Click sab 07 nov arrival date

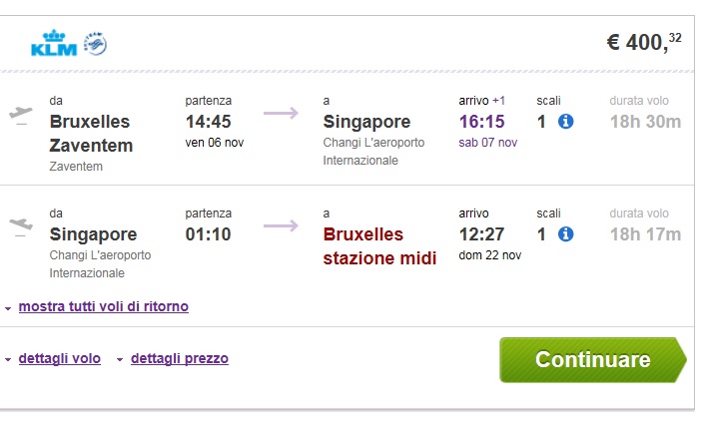(x=488, y=143)
